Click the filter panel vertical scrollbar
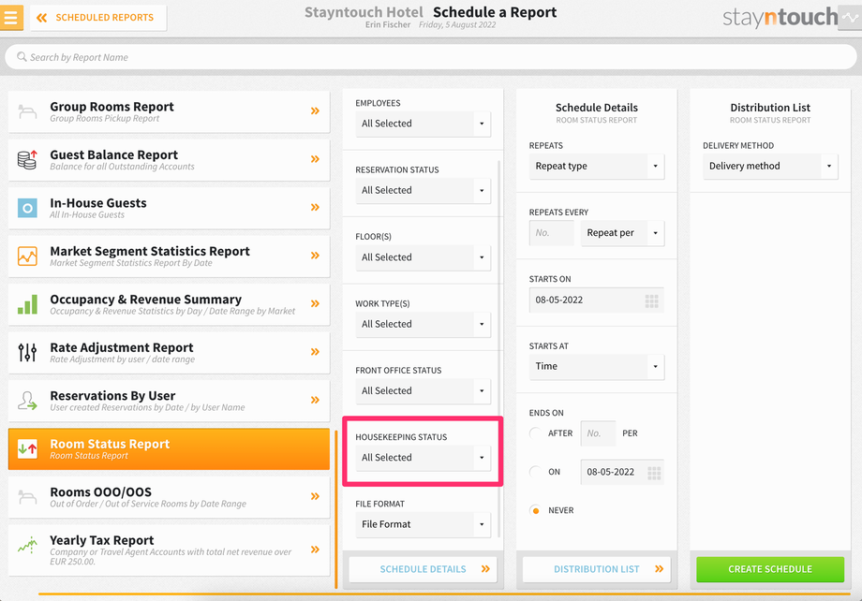This screenshot has width=862, height=601. 499,349
